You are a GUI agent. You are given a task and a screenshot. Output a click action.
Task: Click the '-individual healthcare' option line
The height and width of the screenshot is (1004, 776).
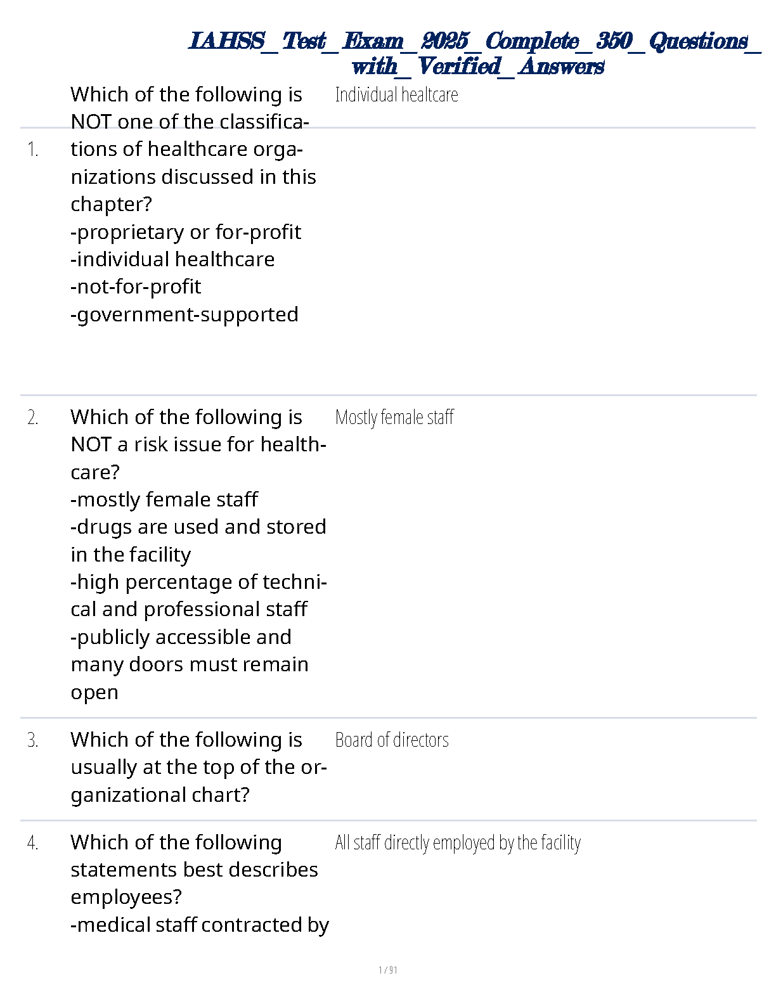172,259
